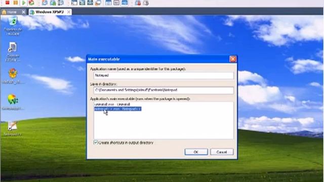
Task: Switch to Appliance view toolbar icon
Action: 116,3
